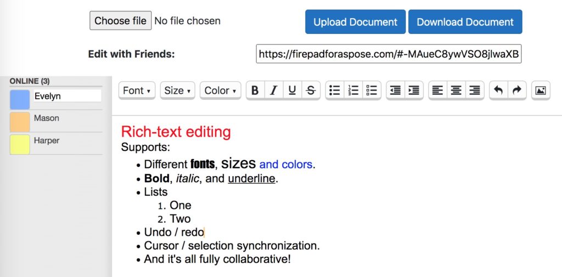Image resolution: width=562 pixels, height=277 pixels.
Task: Click the Download Document button
Action: (x=465, y=22)
